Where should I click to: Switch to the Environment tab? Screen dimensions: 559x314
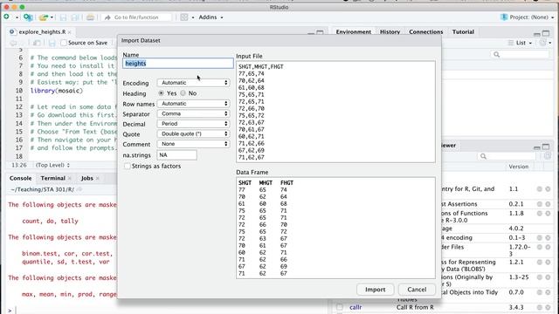click(353, 31)
